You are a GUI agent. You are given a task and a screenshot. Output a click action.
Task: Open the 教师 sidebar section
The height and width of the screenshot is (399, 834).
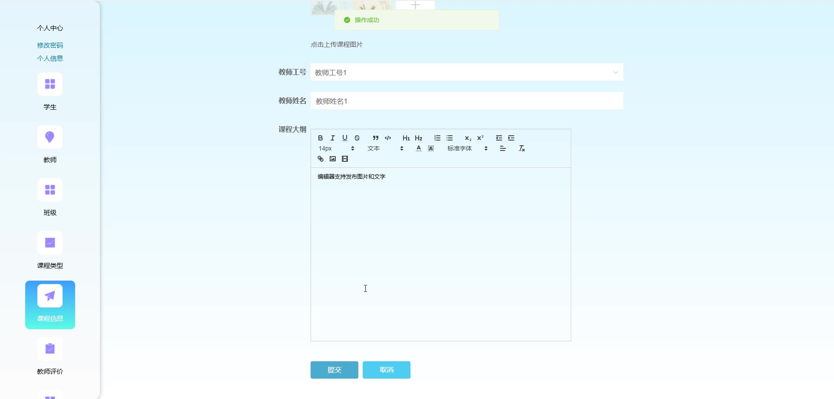pyautogui.click(x=50, y=145)
